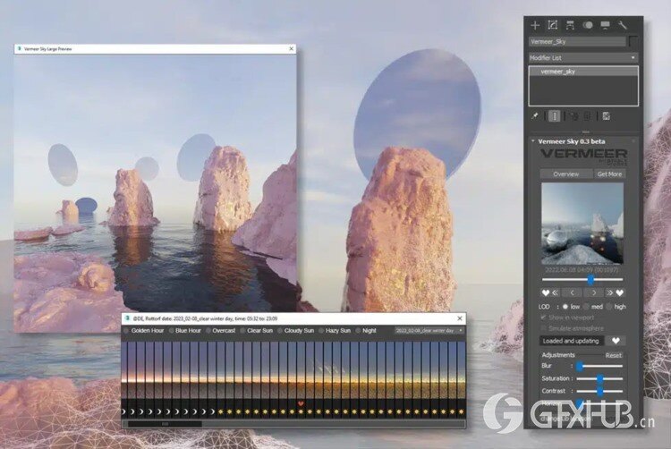Collapse the Vermeer Sky 0.3 beta rollout

click(534, 140)
